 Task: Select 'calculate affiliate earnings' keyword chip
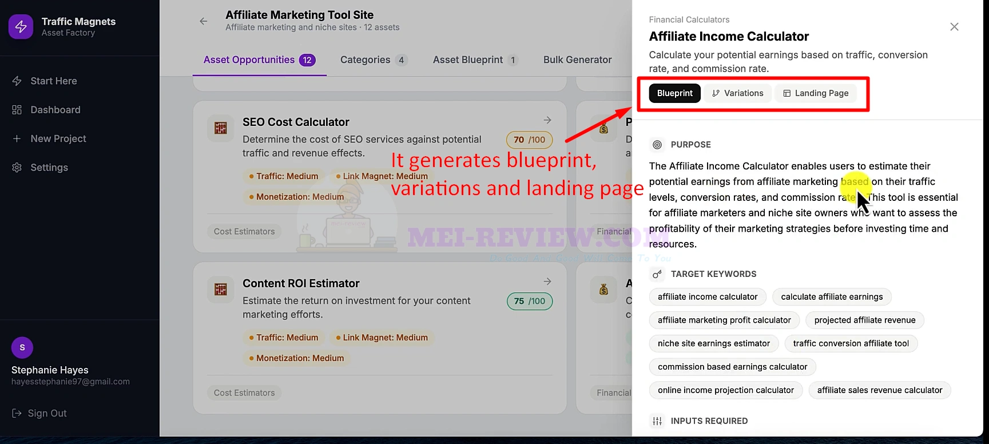pos(832,297)
